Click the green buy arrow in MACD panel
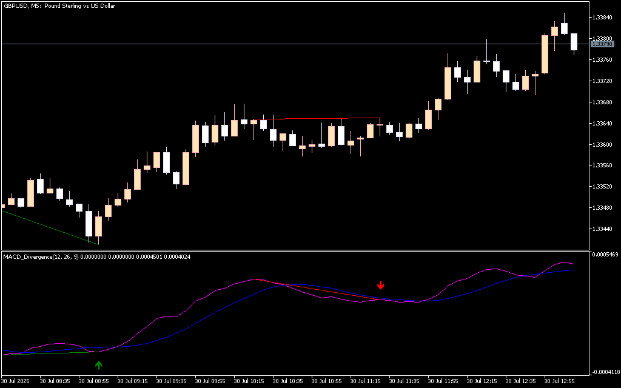The height and width of the screenshot is (388, 621). point(99,365)
